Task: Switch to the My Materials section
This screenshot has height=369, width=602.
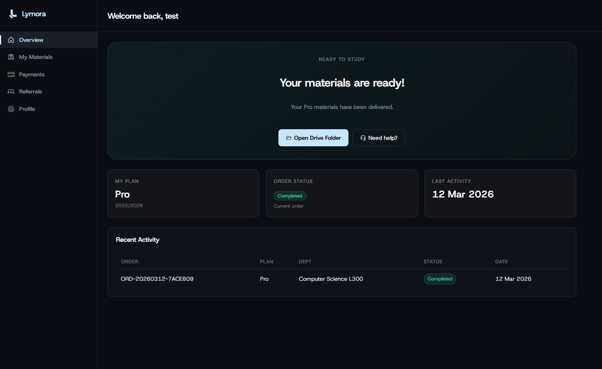Action: (35, 57)
